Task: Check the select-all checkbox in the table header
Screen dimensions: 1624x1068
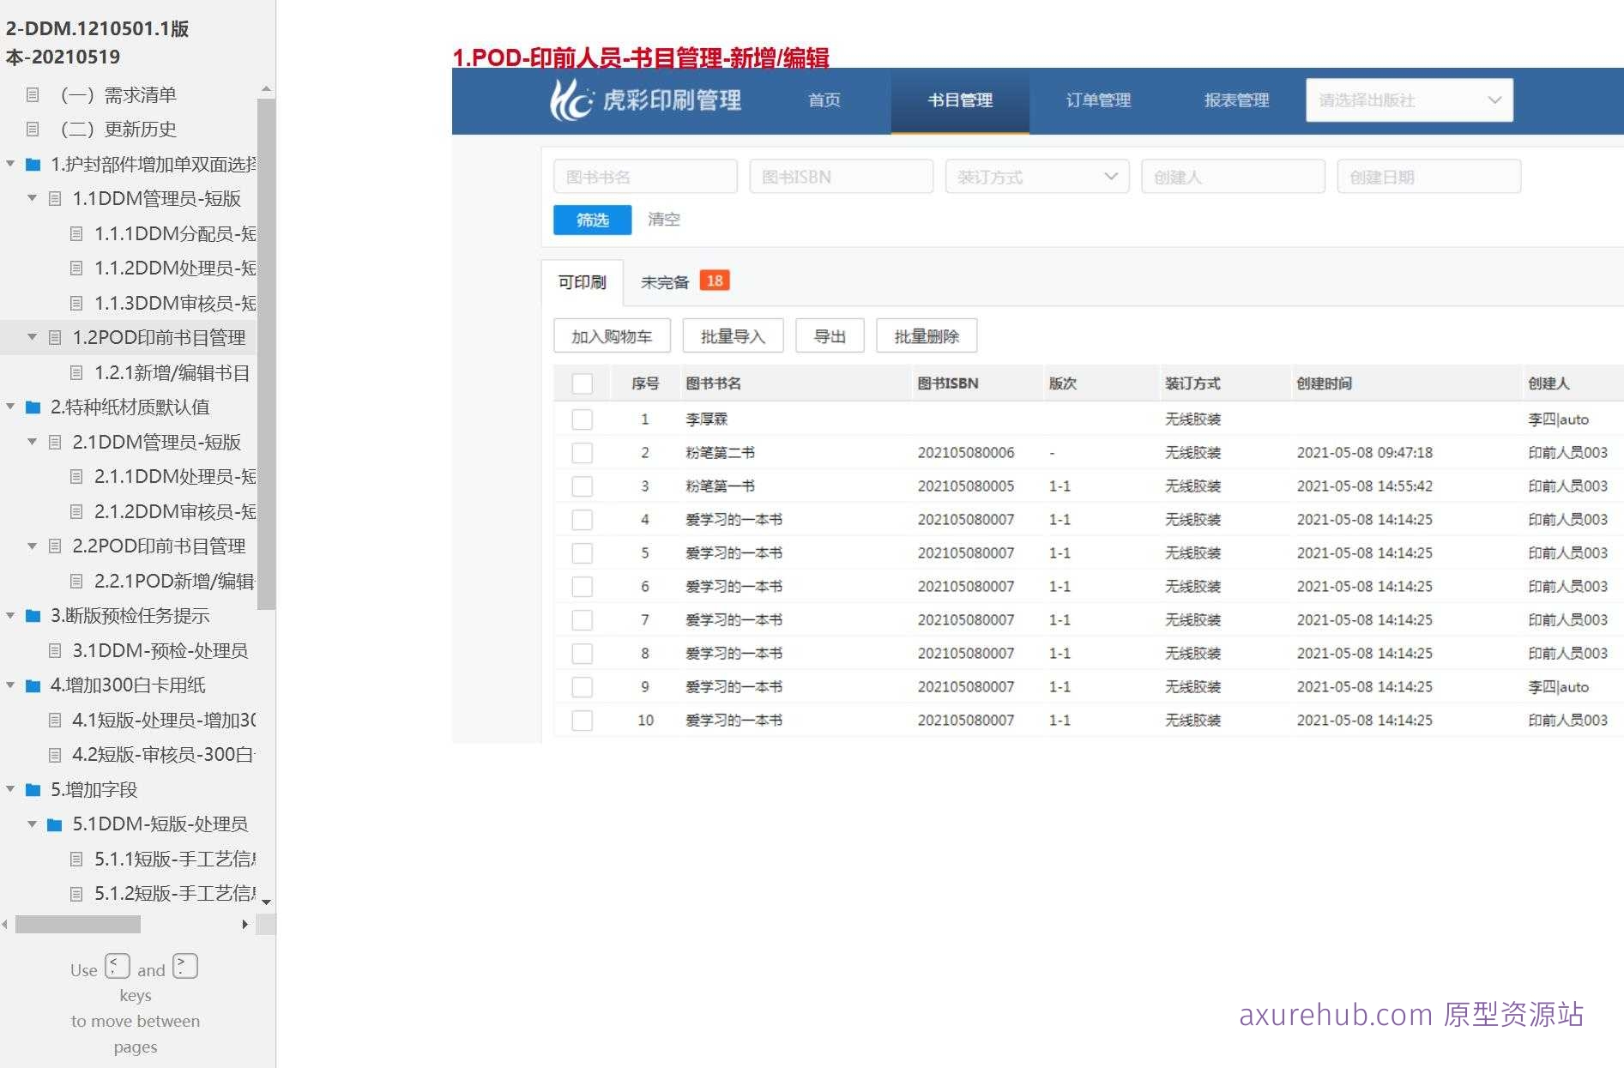Action: point(583,383)
